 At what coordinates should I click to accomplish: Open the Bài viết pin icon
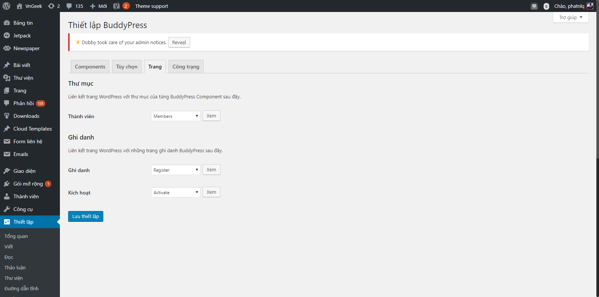pos(7,65)
